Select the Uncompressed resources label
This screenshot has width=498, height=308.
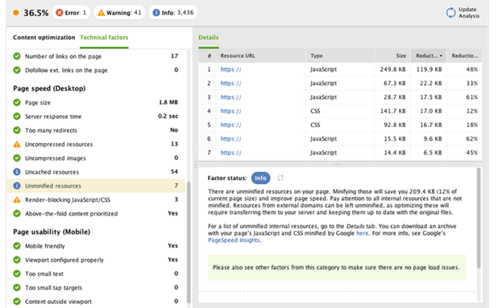coord(59,144)
